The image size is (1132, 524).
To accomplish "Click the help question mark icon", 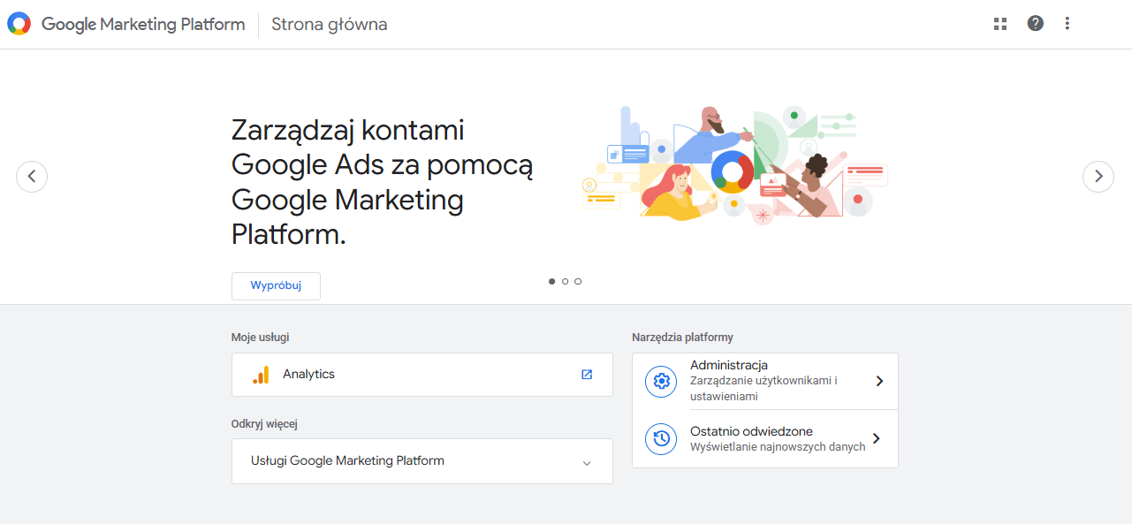I will [x=1035, y=24].
